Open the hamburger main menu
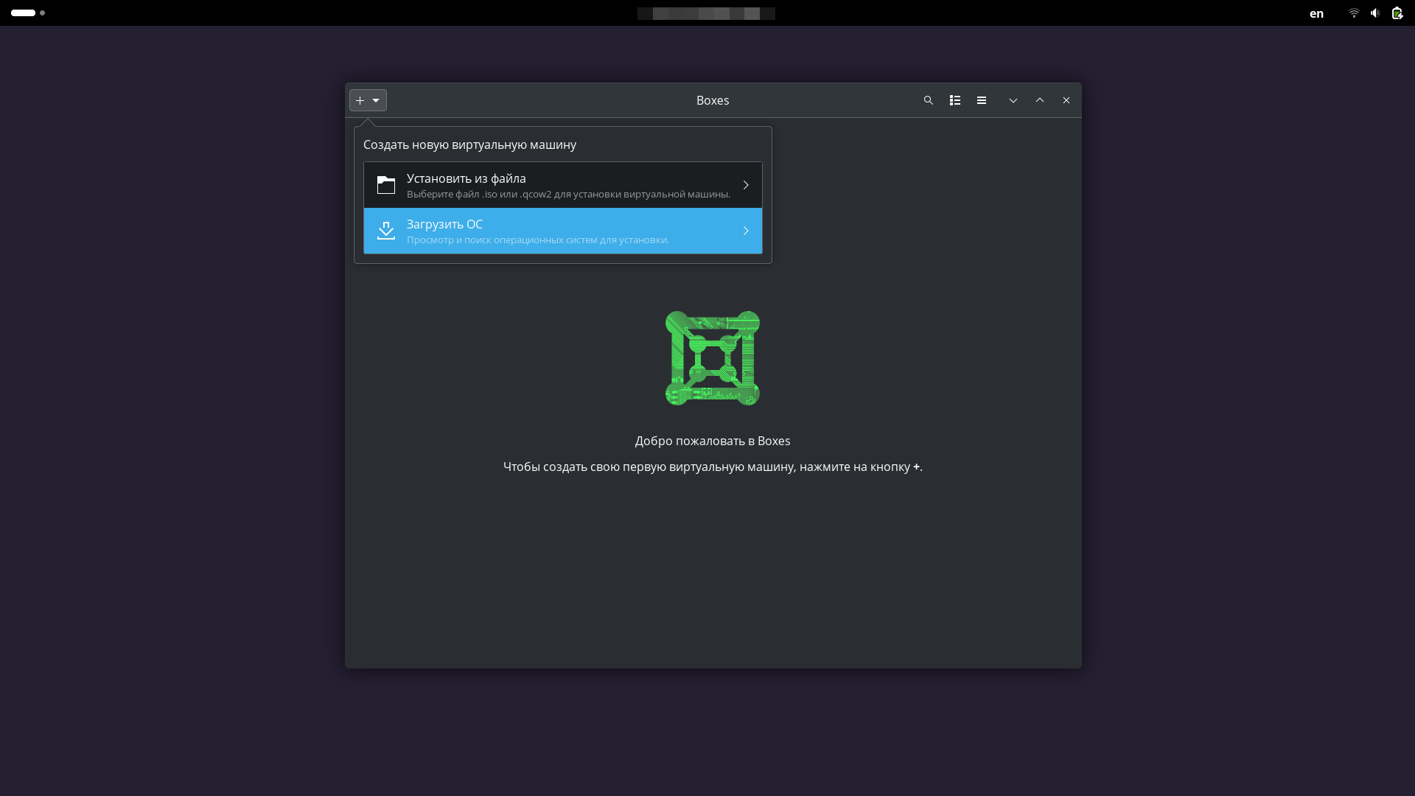1415x796 pixels. pos(982,100)
